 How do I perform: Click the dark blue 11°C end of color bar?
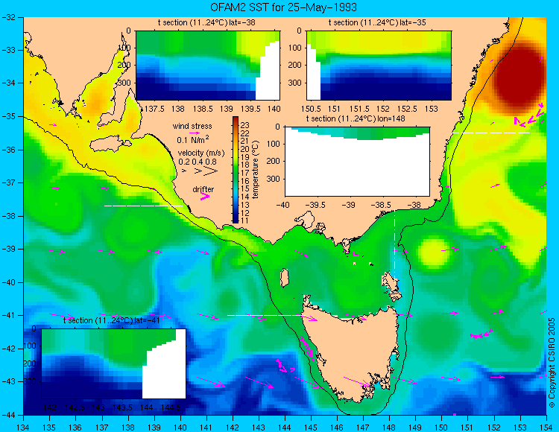(x=236, y=220)
